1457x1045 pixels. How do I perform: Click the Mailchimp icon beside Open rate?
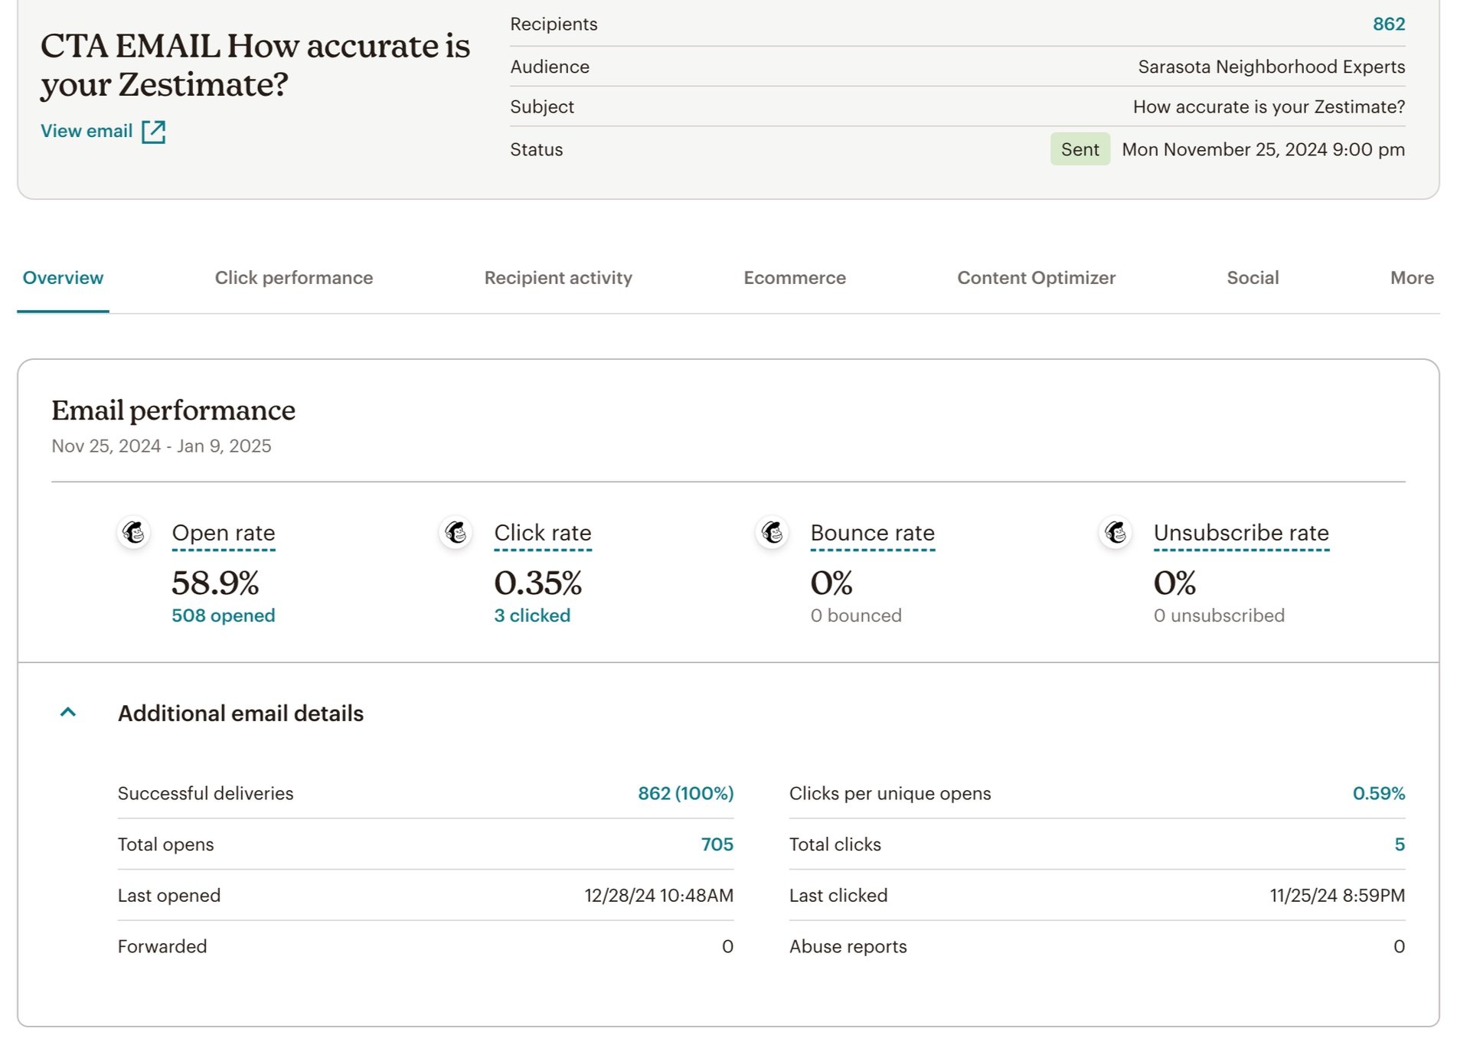[x=134, y=532]
